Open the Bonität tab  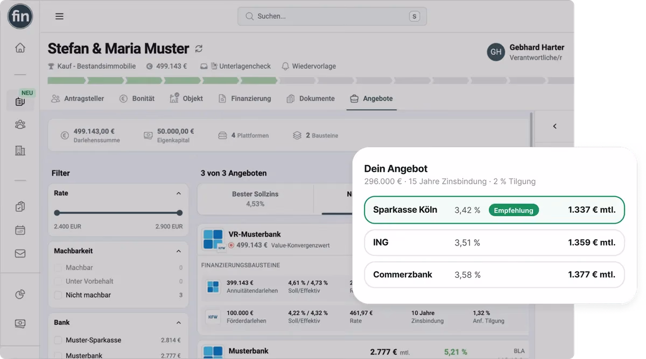click(x=137, y=98)
